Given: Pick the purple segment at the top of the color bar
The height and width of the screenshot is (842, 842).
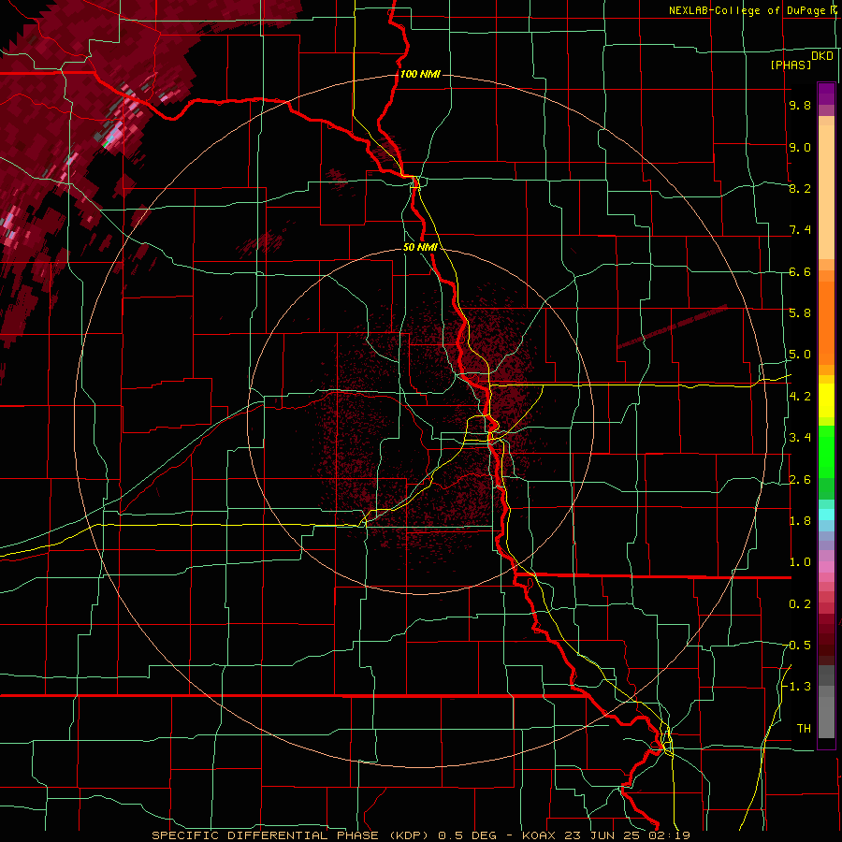Looking at the screenshot, I should tap(826, 94).
